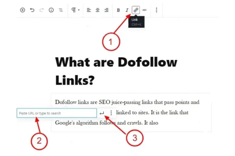Submit the link with the enter arrow
235x156 pixels.
pyautogui.click(x=102, y=113)
